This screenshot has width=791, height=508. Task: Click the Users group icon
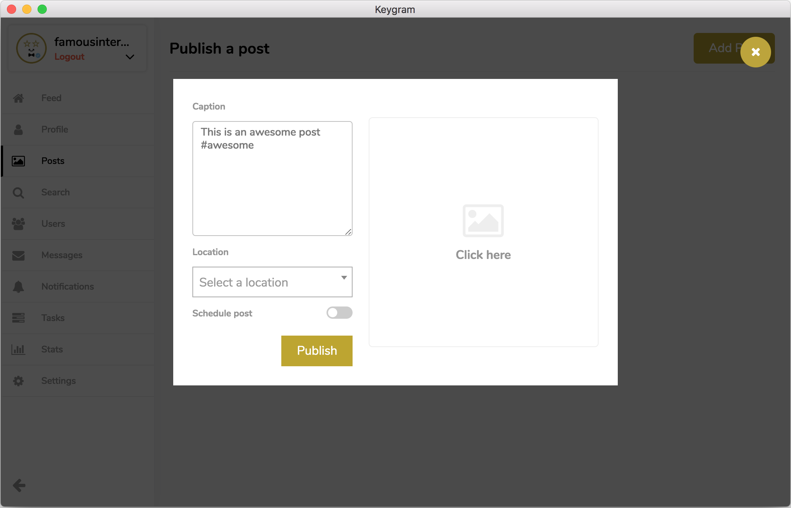point(18,224)
